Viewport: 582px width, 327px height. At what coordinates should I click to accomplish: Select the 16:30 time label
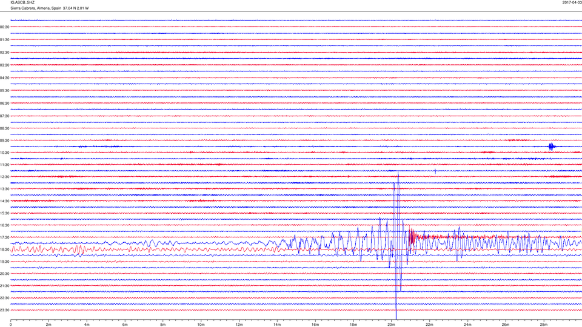(4, 225)
